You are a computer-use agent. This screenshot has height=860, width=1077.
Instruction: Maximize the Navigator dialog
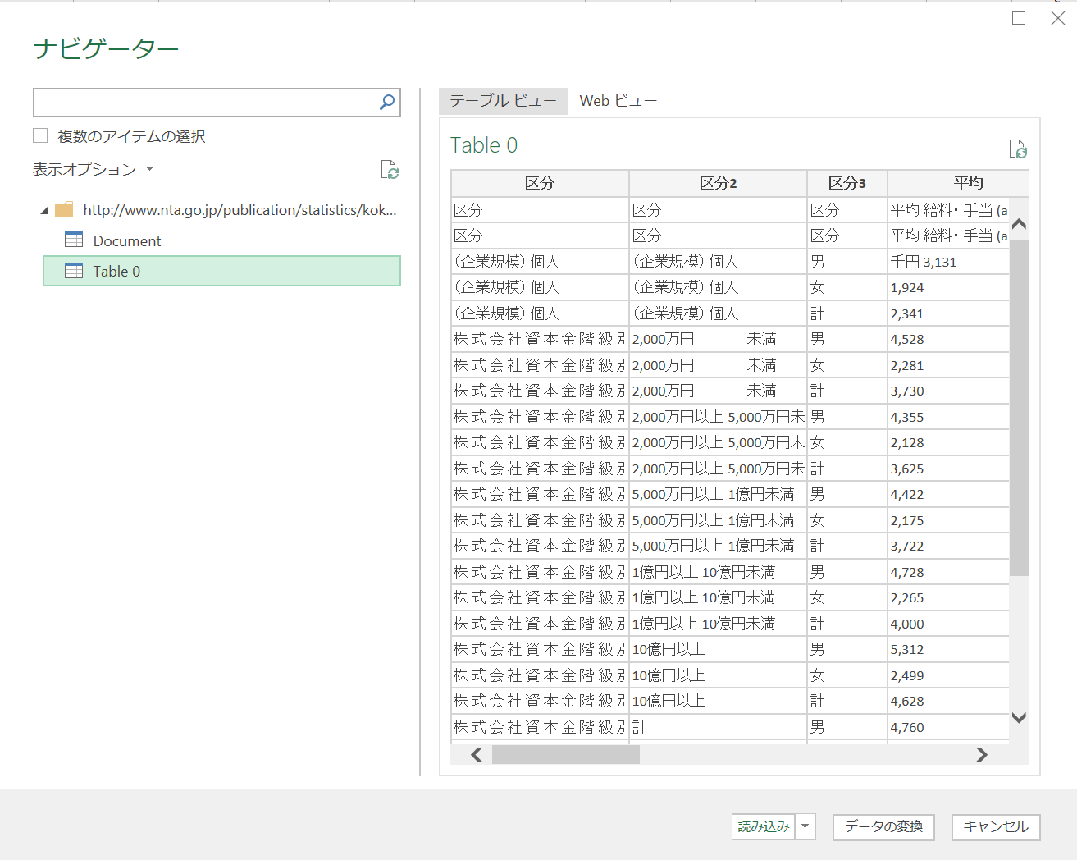pos(1019,18)
